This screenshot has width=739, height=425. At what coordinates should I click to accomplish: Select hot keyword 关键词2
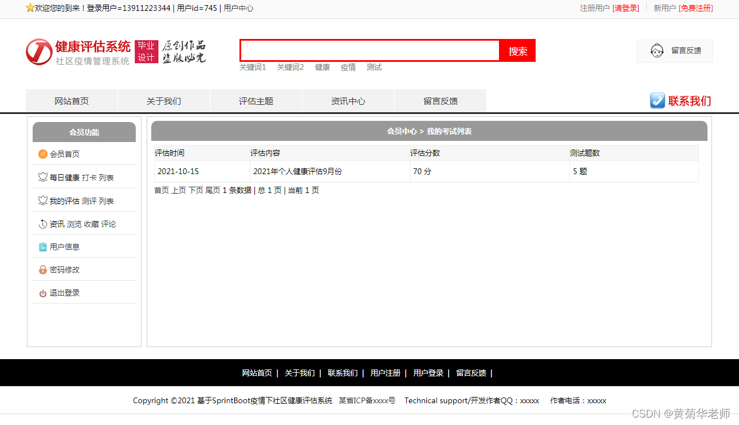point(290,67)
